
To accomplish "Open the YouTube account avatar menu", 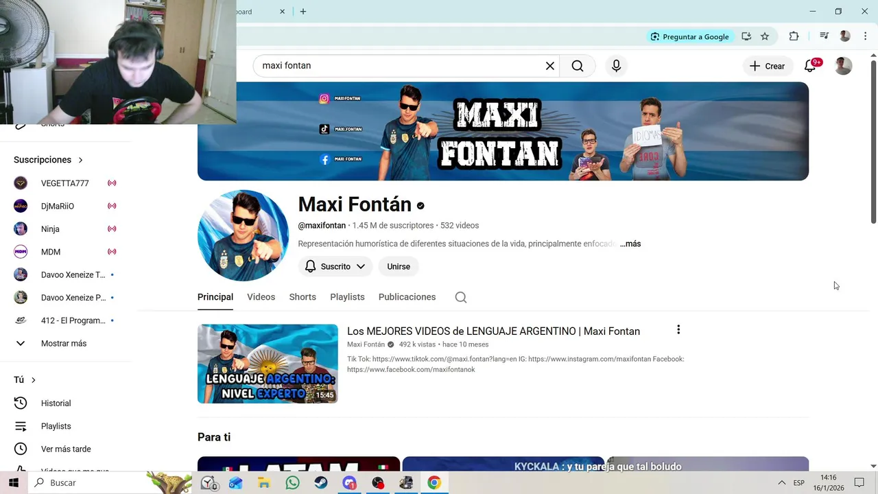I will point(843,66).
